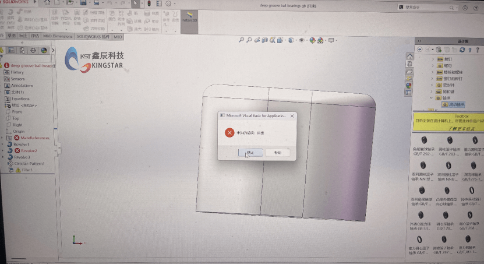The height and width of the screenshot is (264, 484).
Task: Open the dropdown arrow beside the Options gear
Action: pos(175,3)
